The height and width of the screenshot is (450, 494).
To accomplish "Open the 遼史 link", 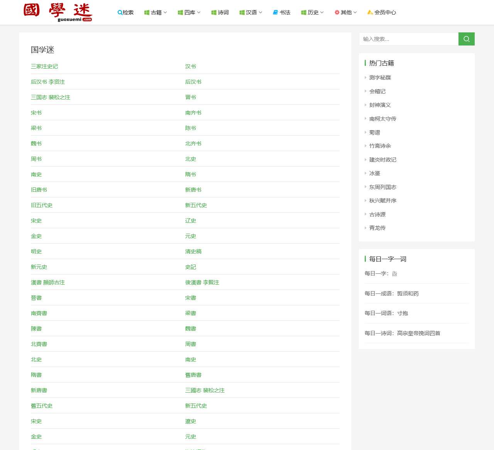I will click(191, 421).
